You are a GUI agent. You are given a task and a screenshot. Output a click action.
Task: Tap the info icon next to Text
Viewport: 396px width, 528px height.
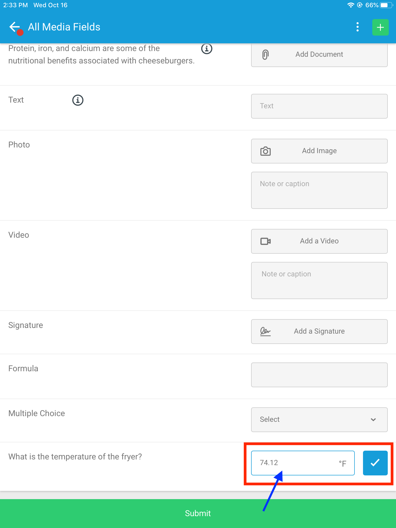coord(78,100)
